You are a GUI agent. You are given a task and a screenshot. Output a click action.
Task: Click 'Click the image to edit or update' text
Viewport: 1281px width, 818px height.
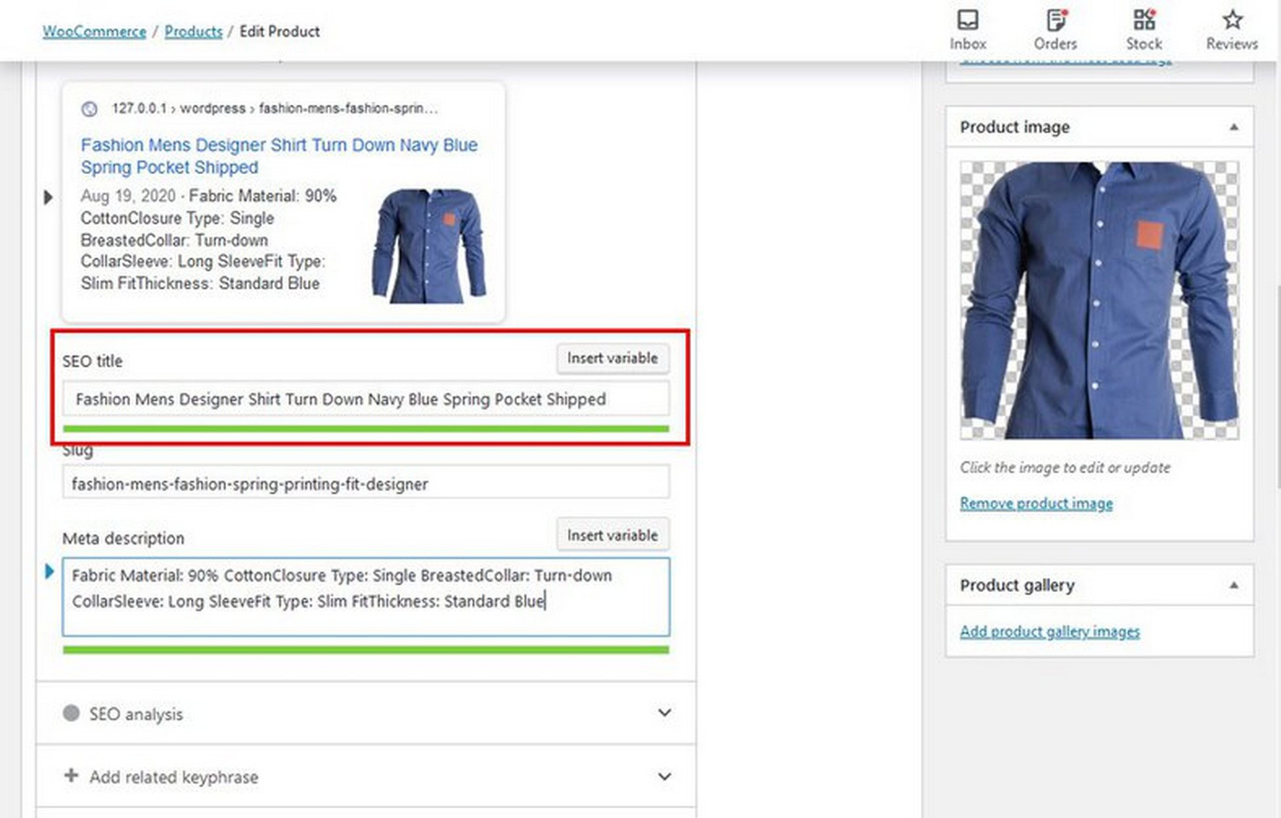point(1065,467)
